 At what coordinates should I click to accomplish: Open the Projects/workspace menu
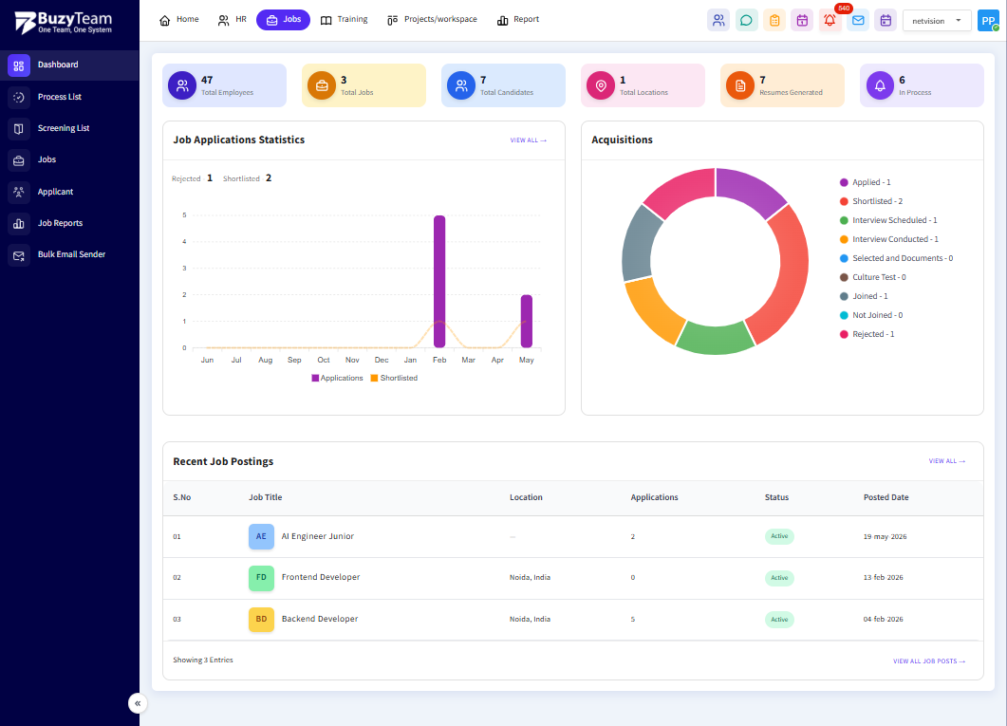pos(432,20)
